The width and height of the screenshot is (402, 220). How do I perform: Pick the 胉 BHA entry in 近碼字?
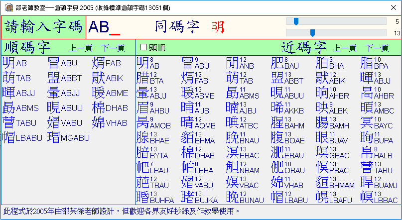click(x=330, y=63)
